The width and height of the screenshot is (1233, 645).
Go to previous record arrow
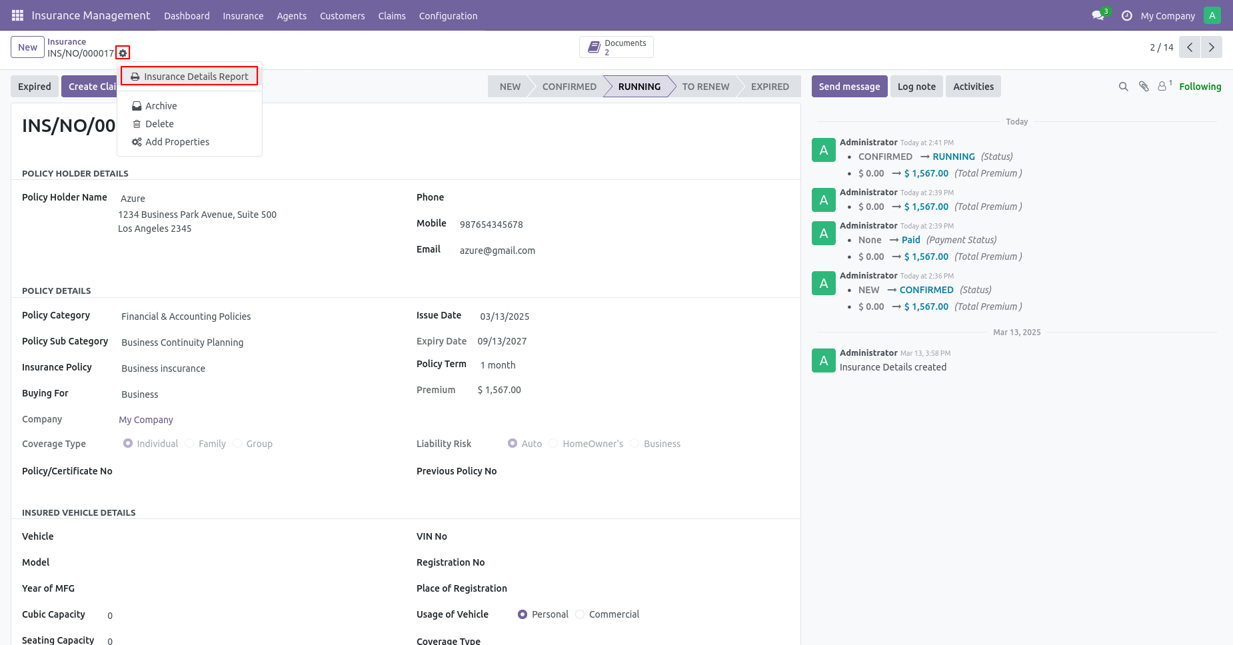[1190, 47]
